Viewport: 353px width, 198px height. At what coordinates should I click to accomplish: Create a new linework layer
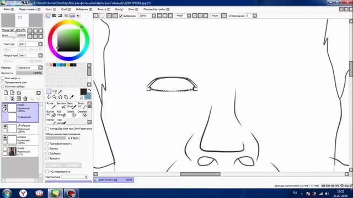(12, 92)
